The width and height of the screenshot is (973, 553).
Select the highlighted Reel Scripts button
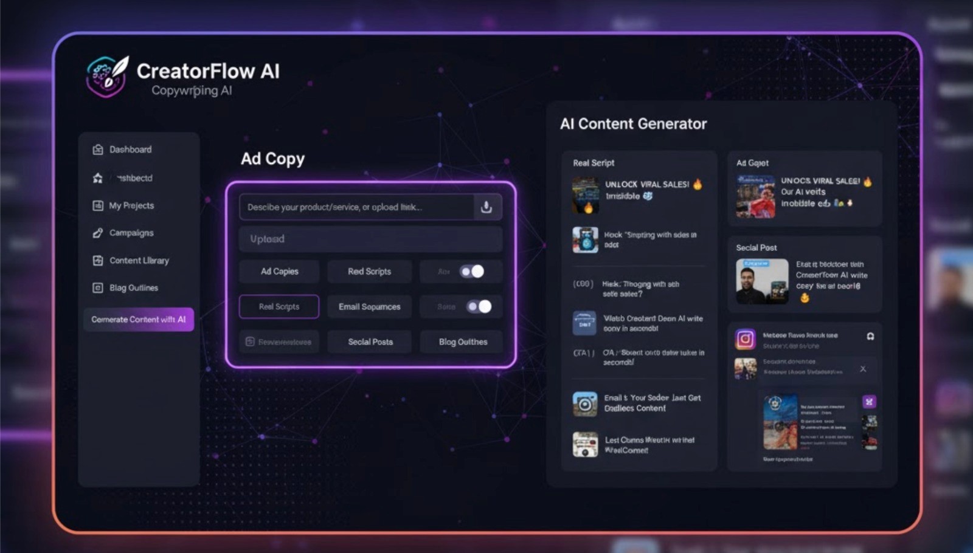point(279,306)
